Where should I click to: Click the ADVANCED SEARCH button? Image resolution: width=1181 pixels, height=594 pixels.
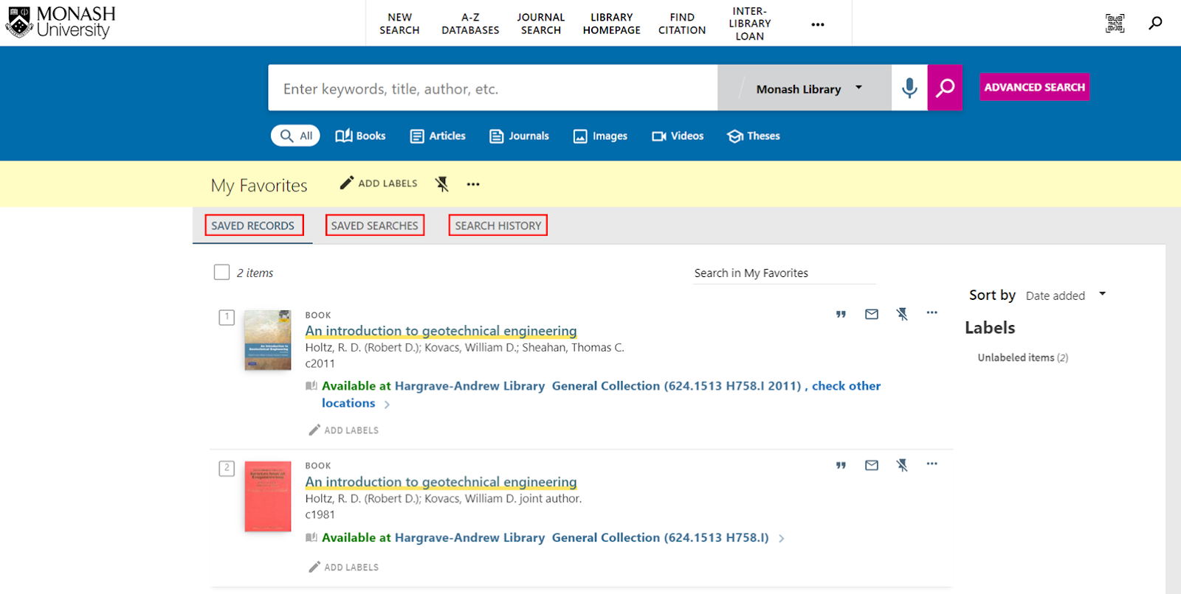(1035, 87)
